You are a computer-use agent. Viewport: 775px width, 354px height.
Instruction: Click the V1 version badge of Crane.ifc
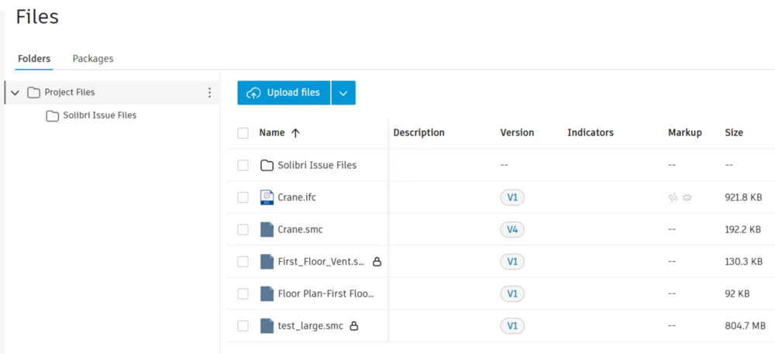512,198
